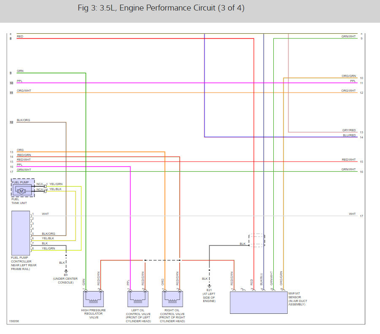The image size is (380, 334).
Task: Click the 'ORG' label at left connector 13
Action: coord(20,150)
